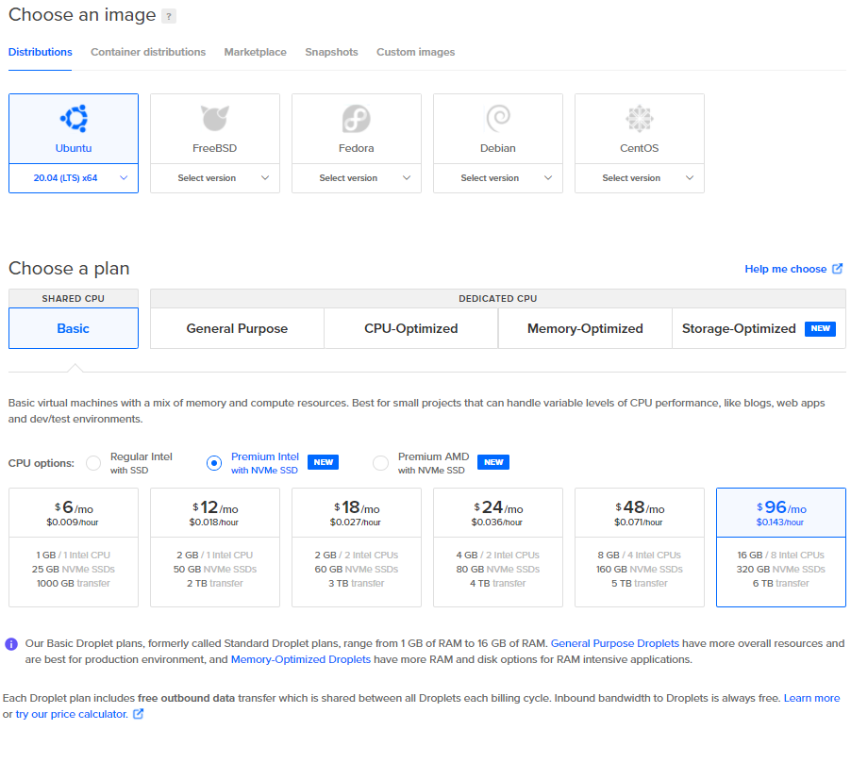This screenshot has height=763, width=851.
Task: Select Premium Intel with NVMe SSD radio
Action: 214,463
